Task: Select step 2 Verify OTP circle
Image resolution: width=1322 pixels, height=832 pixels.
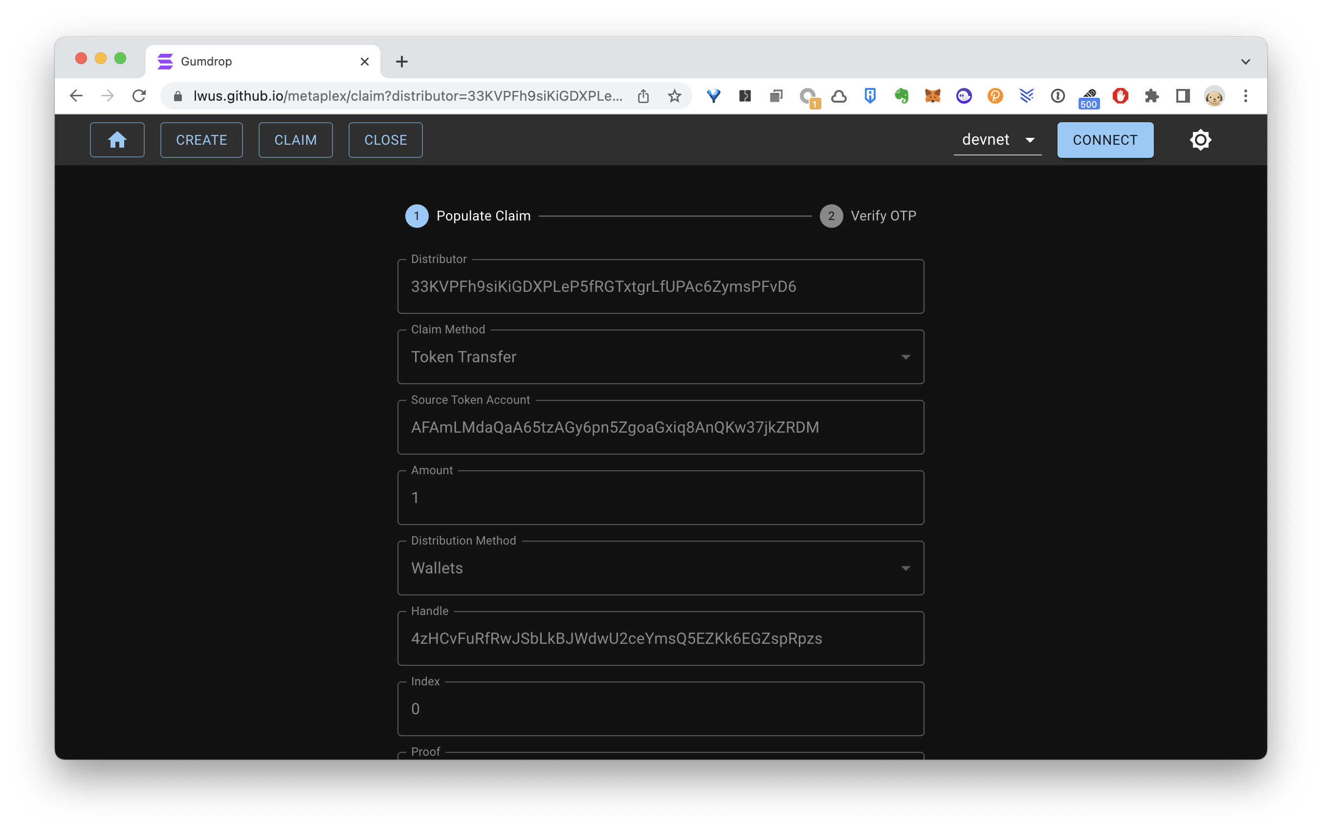Action: (x=831, y=216)
